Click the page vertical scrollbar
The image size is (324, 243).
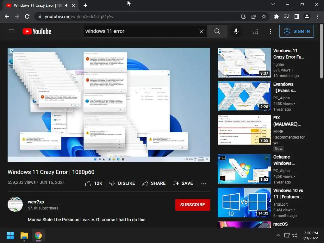[x=321, y=51]
